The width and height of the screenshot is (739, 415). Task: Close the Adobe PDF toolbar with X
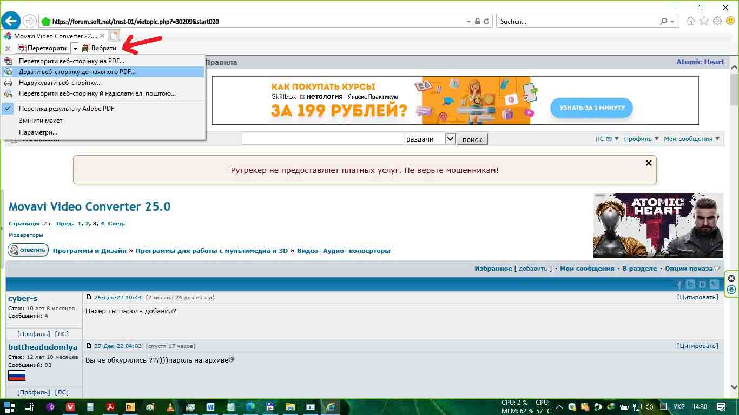pyautogui.click(x=8, y=48)
